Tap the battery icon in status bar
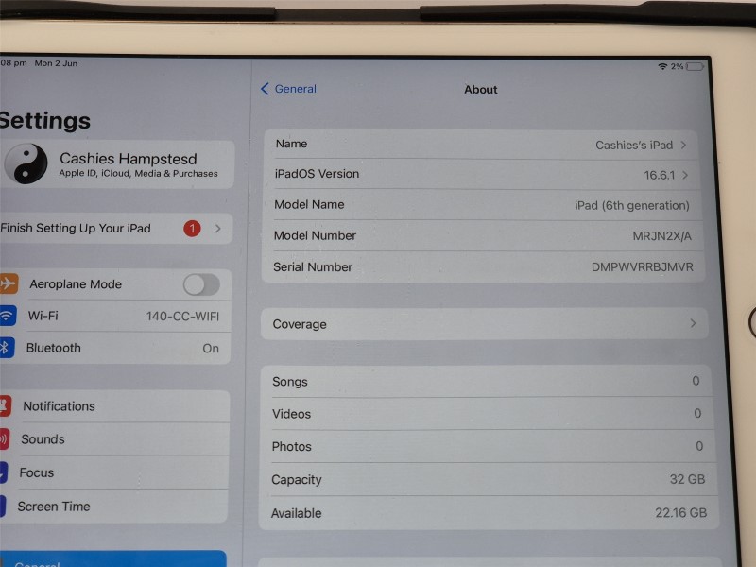This screenshot has height=567, width=756. pos(696,66)
